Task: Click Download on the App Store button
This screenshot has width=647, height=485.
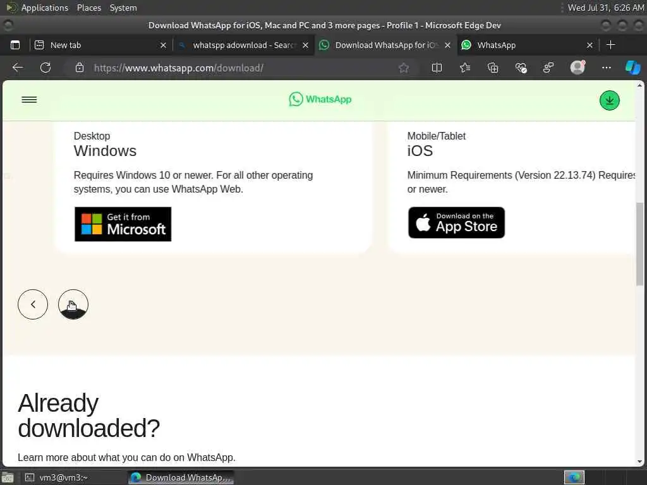Action: 456,223
